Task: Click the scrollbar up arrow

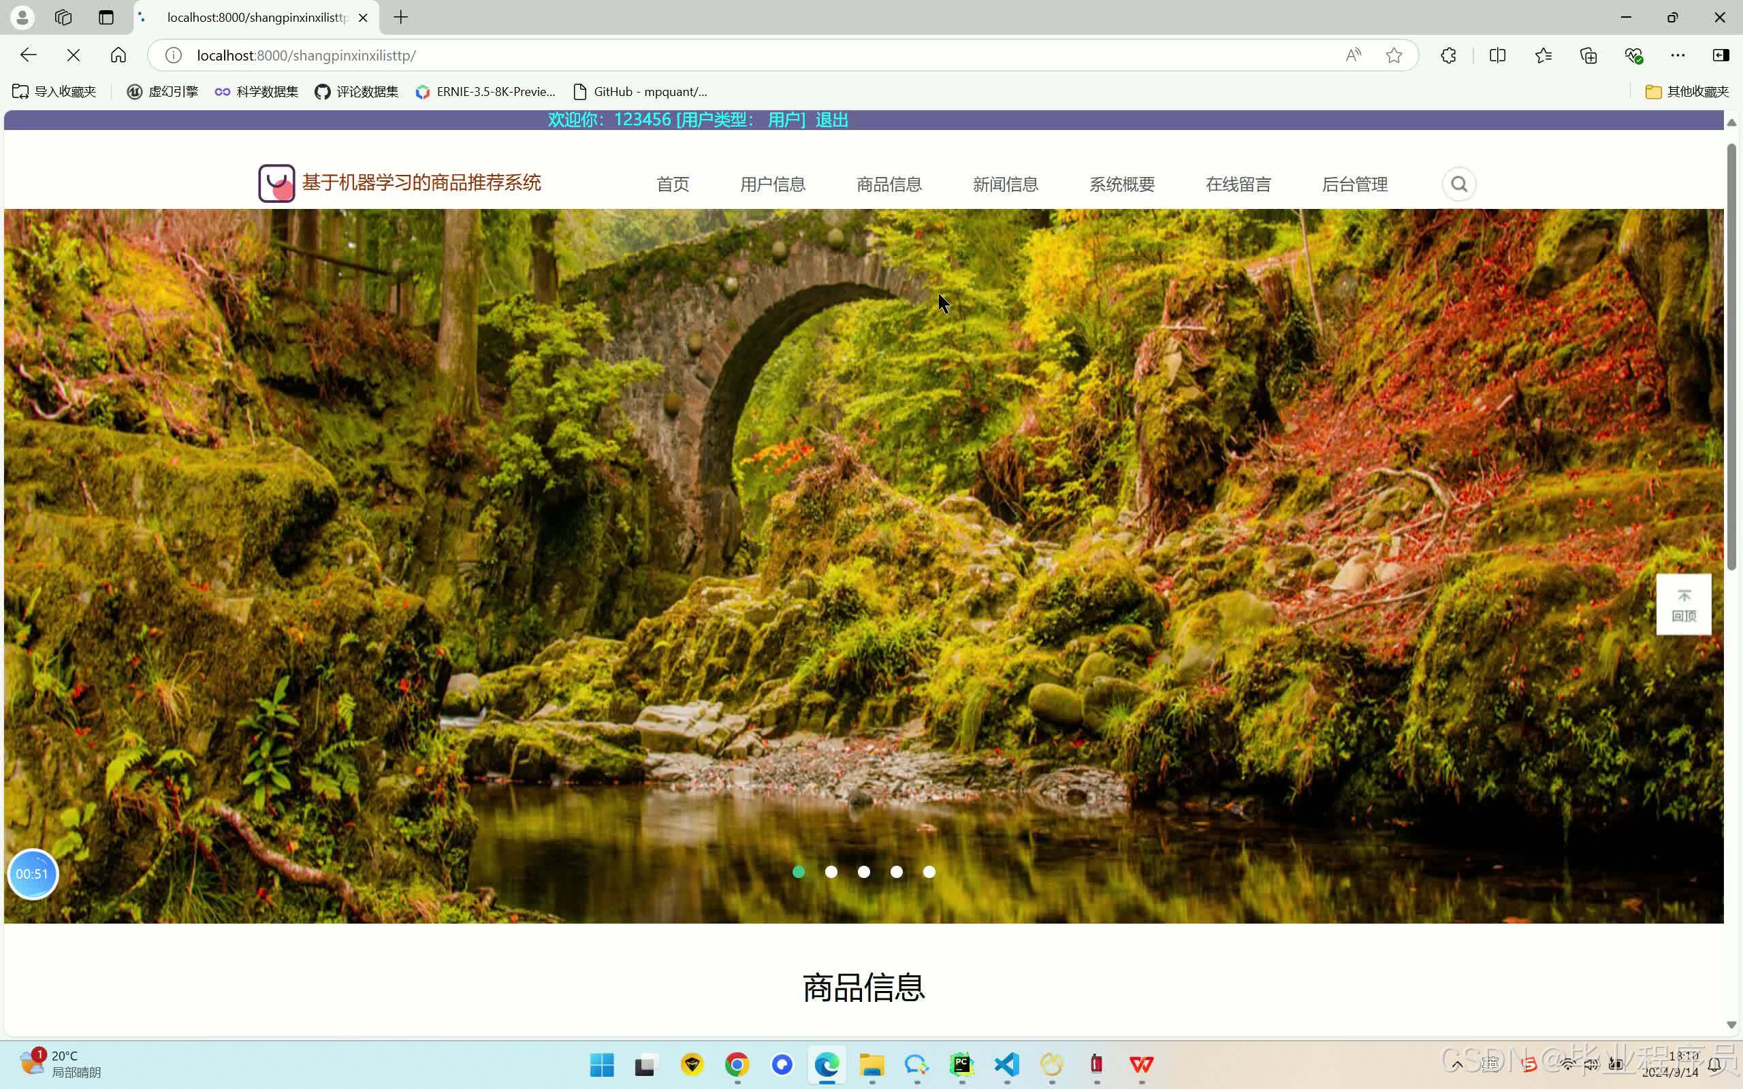Action: 1731,123
